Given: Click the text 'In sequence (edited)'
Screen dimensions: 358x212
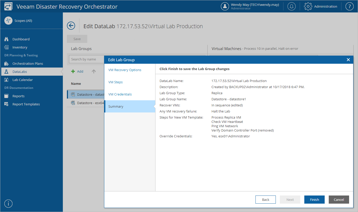Looking at the screenshot, I should pos(227,105).
